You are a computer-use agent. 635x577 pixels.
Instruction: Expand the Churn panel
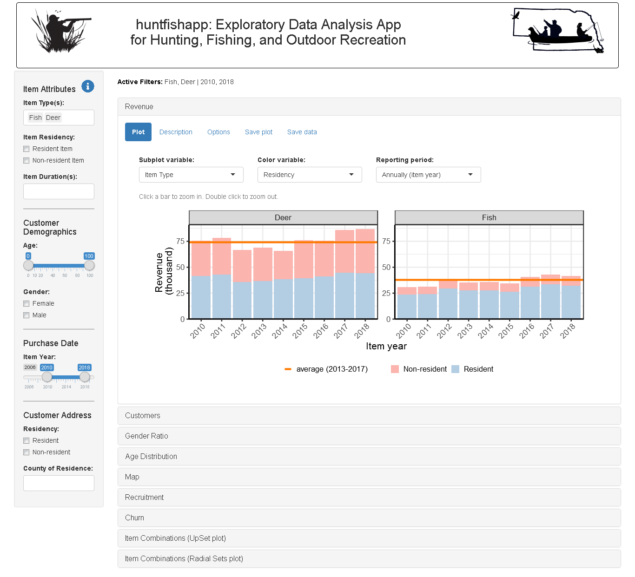pos(369,518)
